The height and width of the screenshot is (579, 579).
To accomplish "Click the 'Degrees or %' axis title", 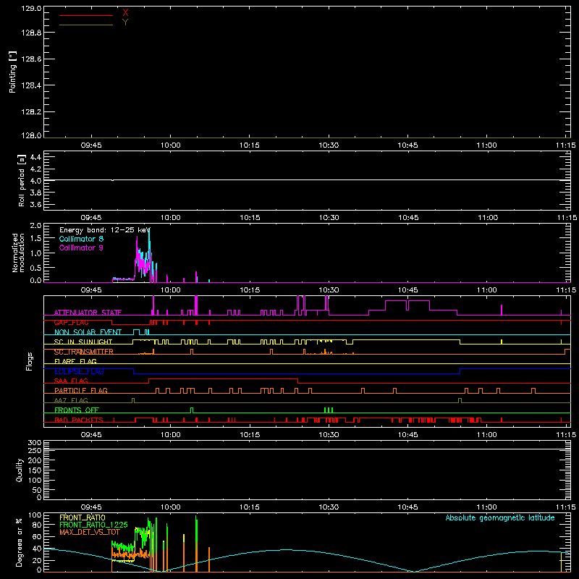I will 20,542.
